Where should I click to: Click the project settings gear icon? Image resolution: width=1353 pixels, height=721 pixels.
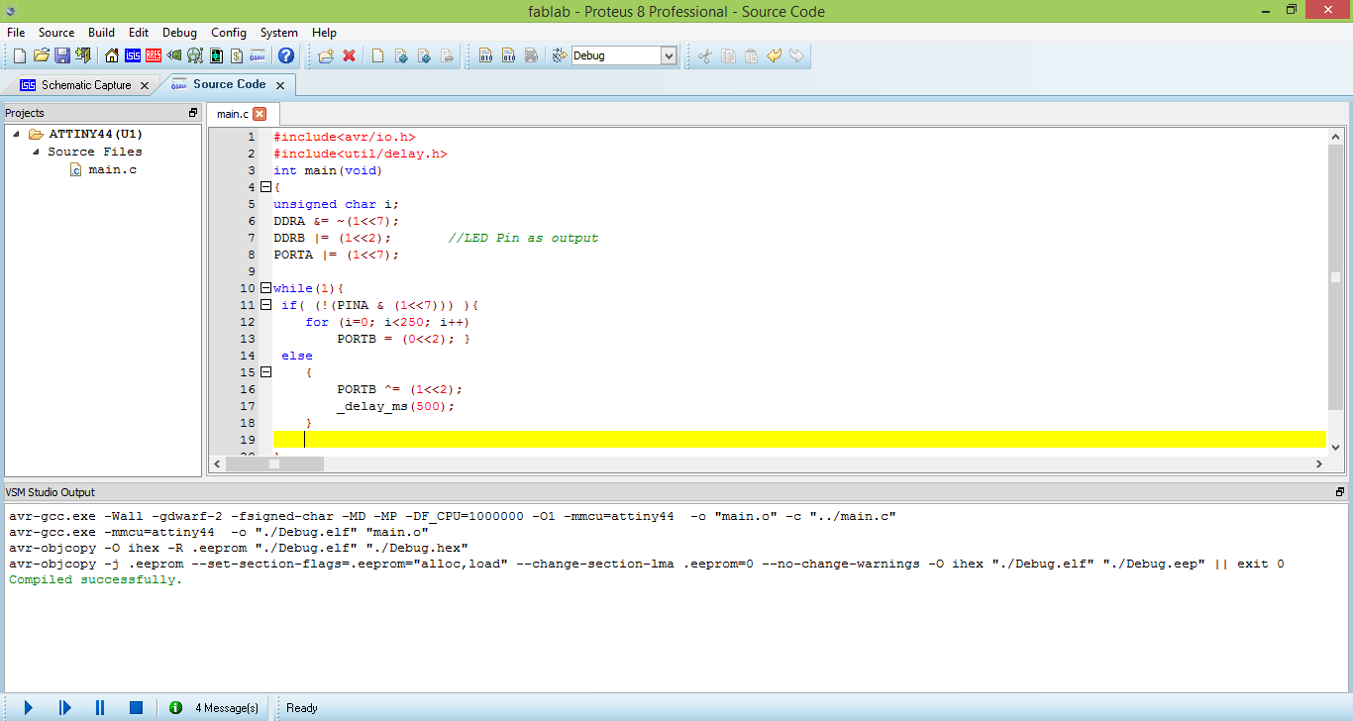[x=559, y=55]
